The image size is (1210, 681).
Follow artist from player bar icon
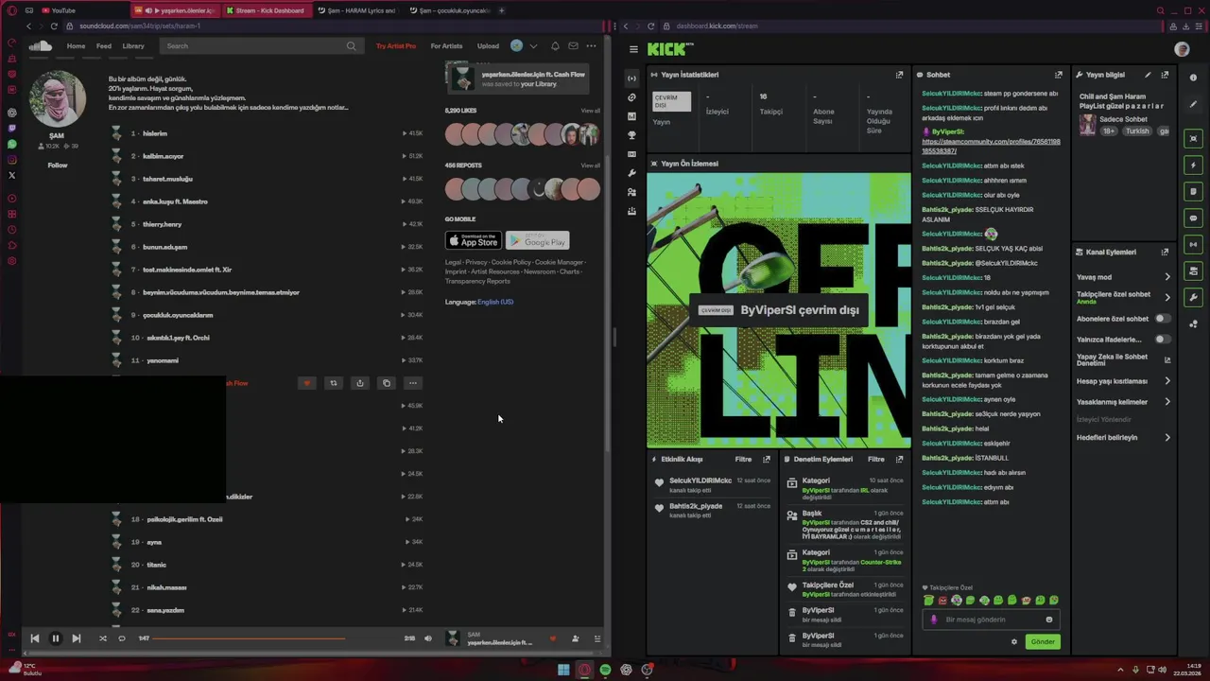[575, 638]
